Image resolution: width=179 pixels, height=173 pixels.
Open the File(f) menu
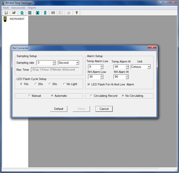(6, 8)
